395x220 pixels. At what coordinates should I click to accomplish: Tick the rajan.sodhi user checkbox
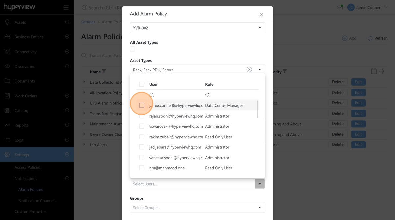click(x=142, y=116)
